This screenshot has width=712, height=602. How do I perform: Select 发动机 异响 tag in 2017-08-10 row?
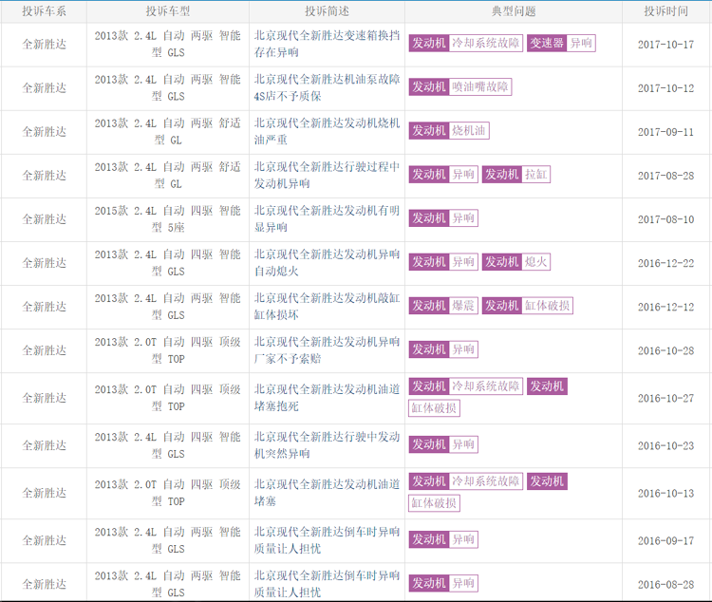pyautogui.click(x=443, y=218)
